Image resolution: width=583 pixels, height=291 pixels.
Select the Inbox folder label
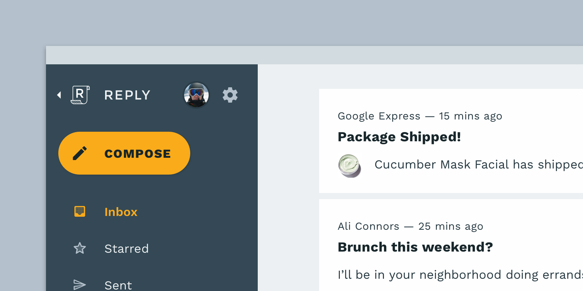pyautogui.click(x=121, y=212)
